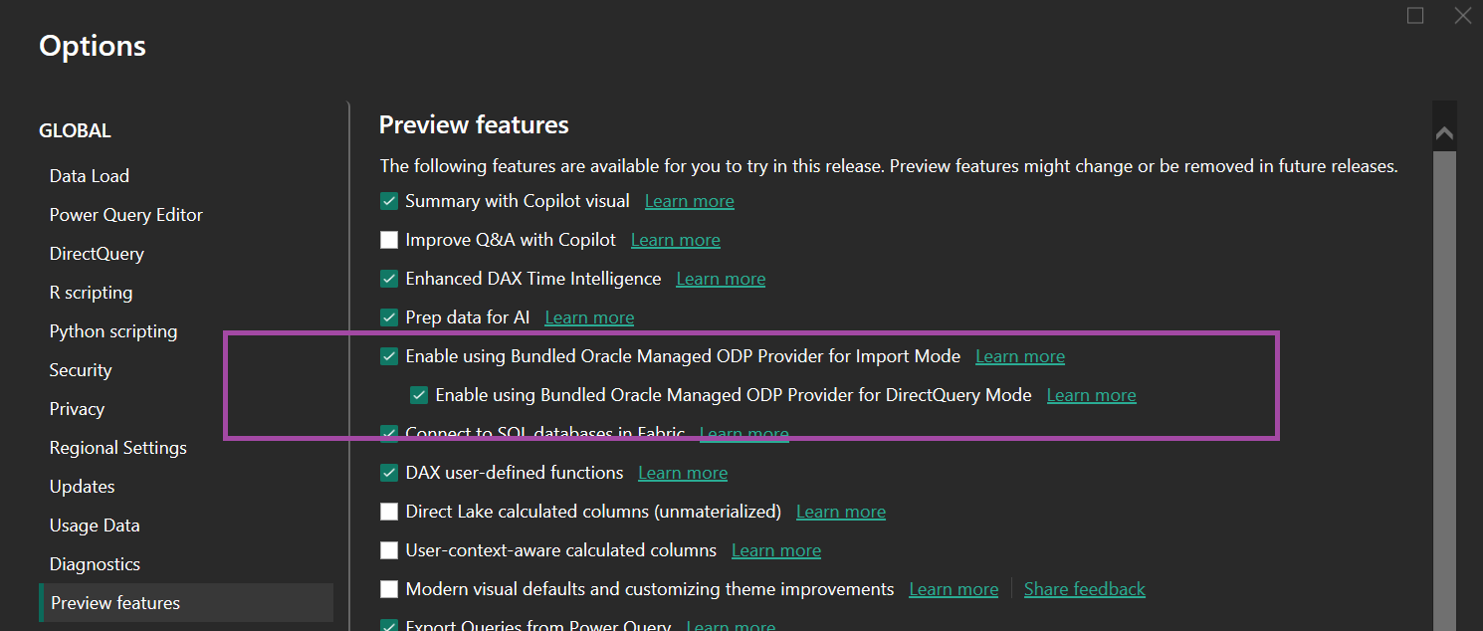This screenshot has height=631, width=1483.
Task: Open Learn more for Improve Q&A
Action: (x=676, y=240)
